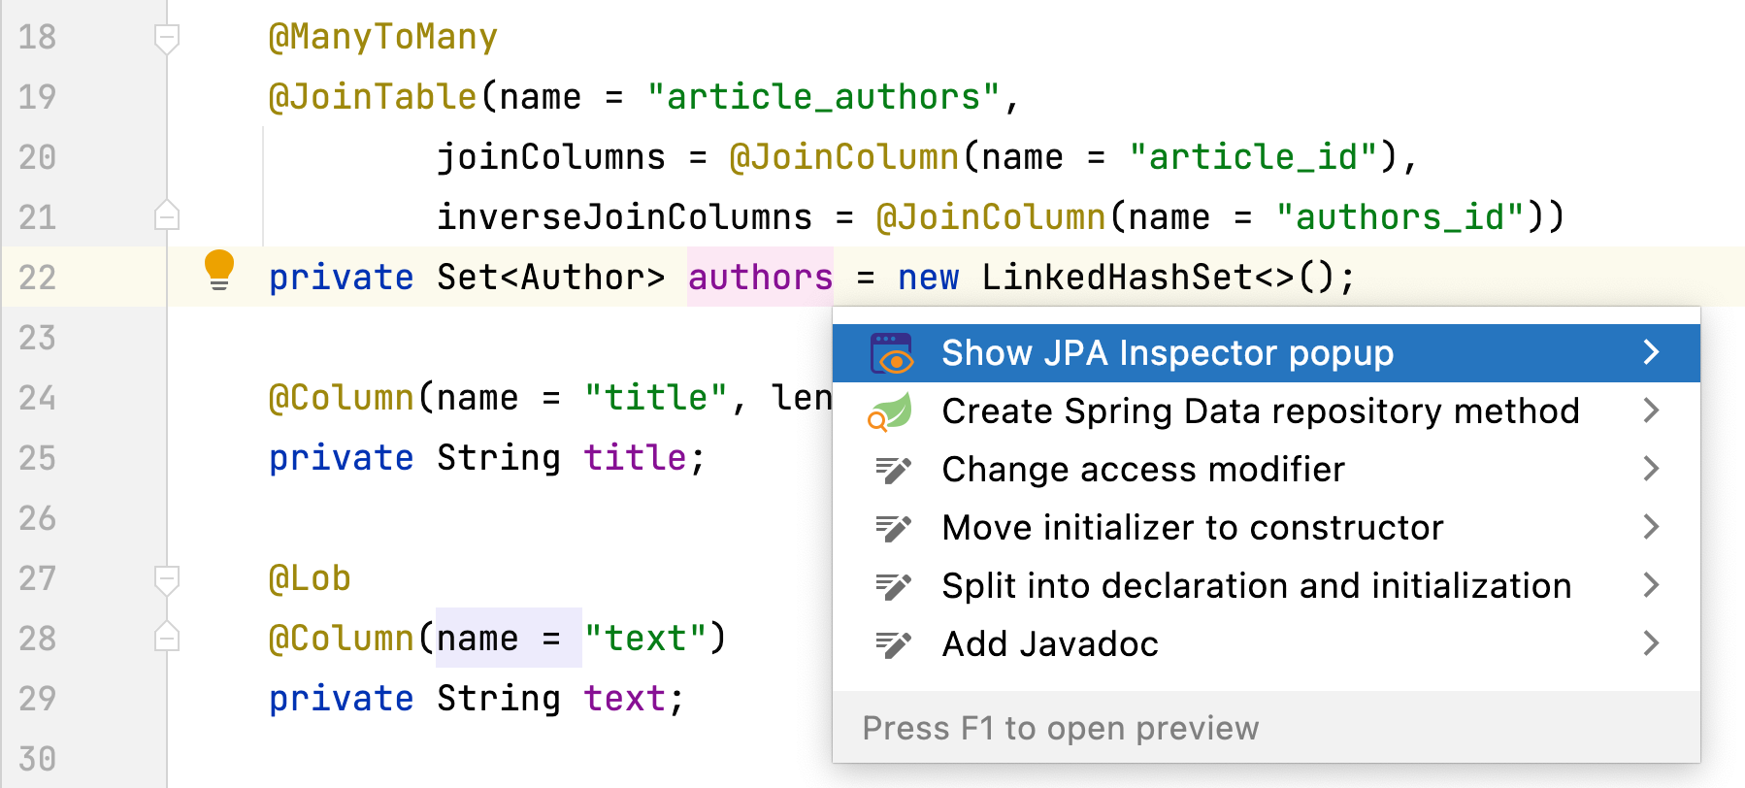This screenshot has width=1745, height=788.
Task: Click the Spring Data leaf icon
Action: [x=890, y=411]
